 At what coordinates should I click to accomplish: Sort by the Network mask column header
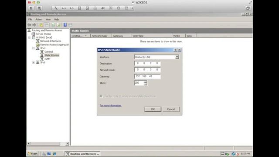[x=101, y=36]
